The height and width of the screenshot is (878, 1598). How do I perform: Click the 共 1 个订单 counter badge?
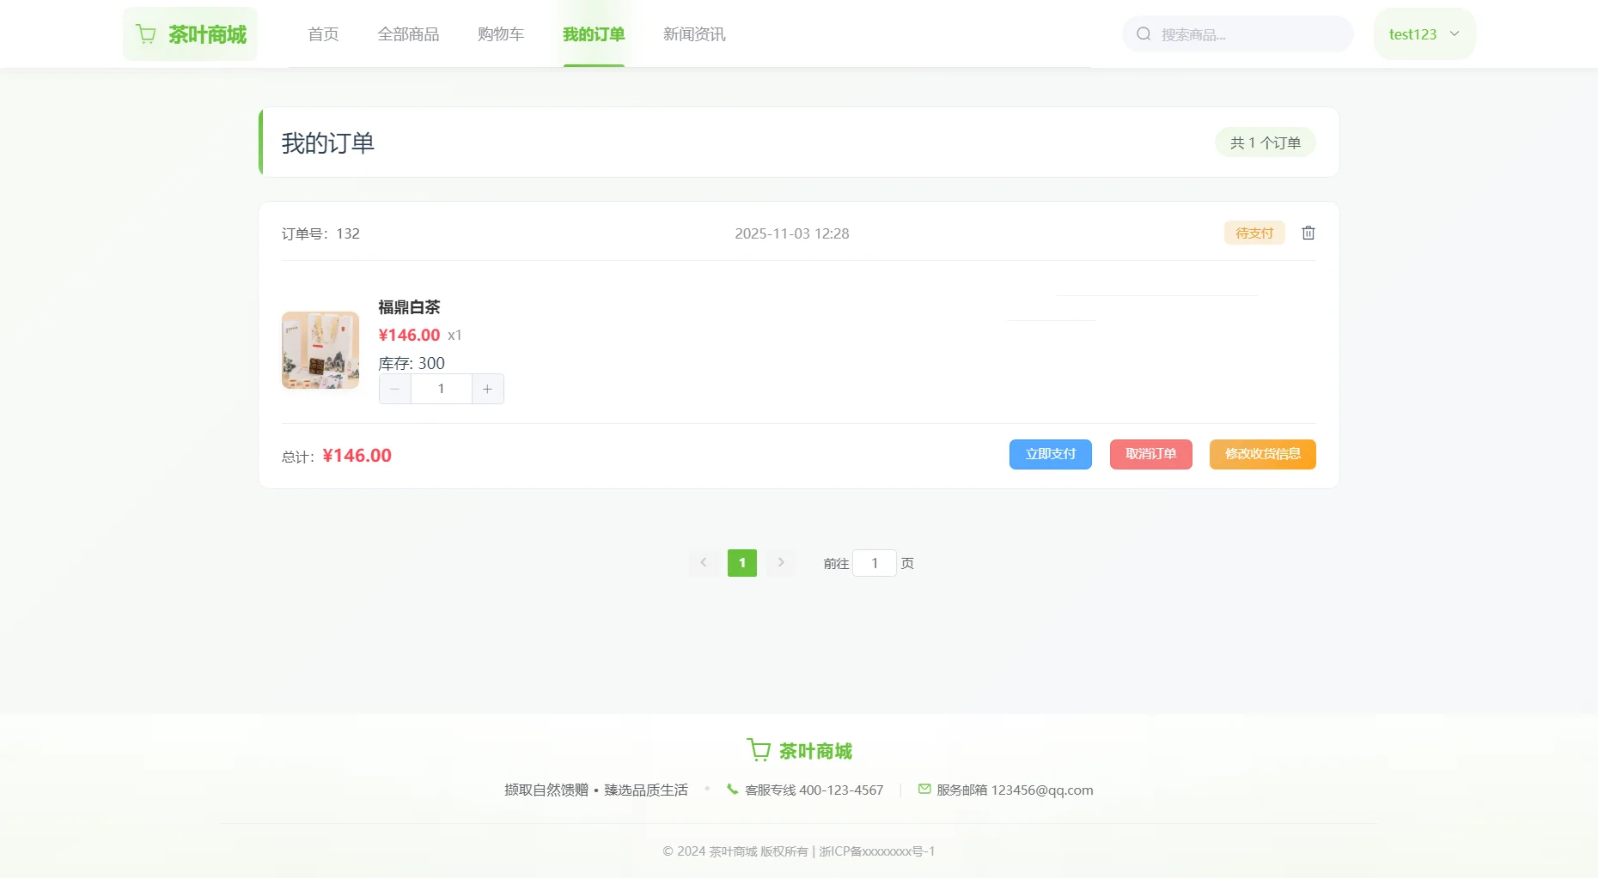pos(1265,142)
